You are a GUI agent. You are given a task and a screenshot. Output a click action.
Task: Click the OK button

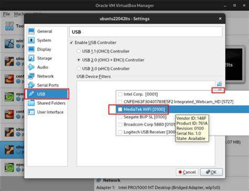211,172
